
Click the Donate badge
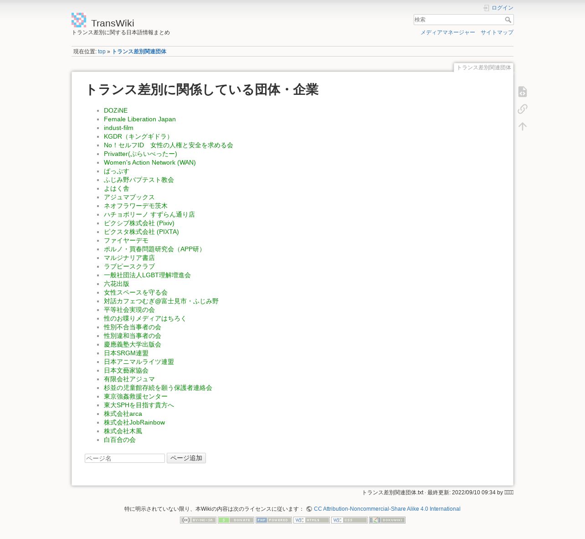[236, 520]
